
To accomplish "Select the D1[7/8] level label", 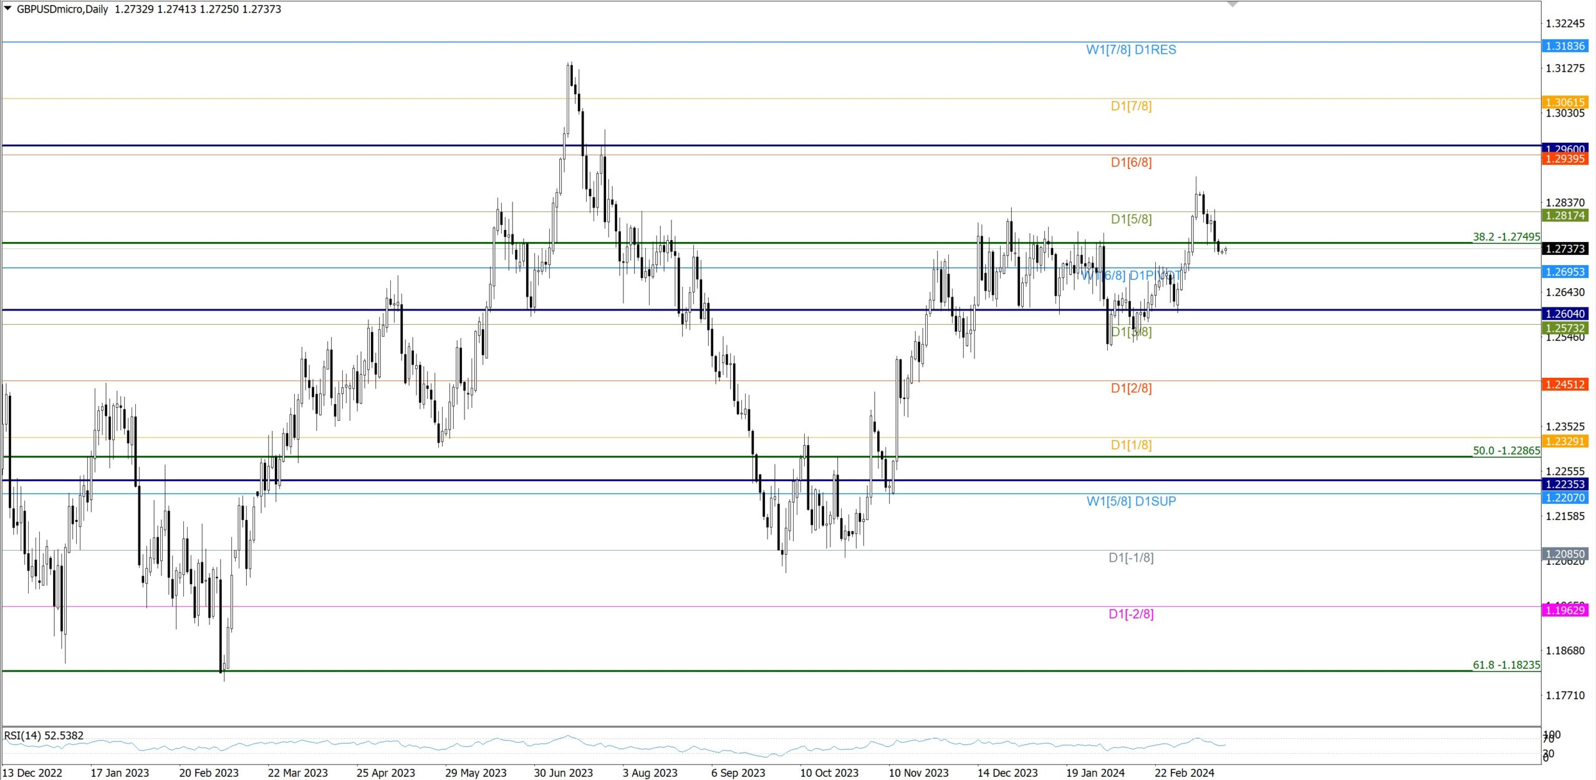I will [1131, 107].
